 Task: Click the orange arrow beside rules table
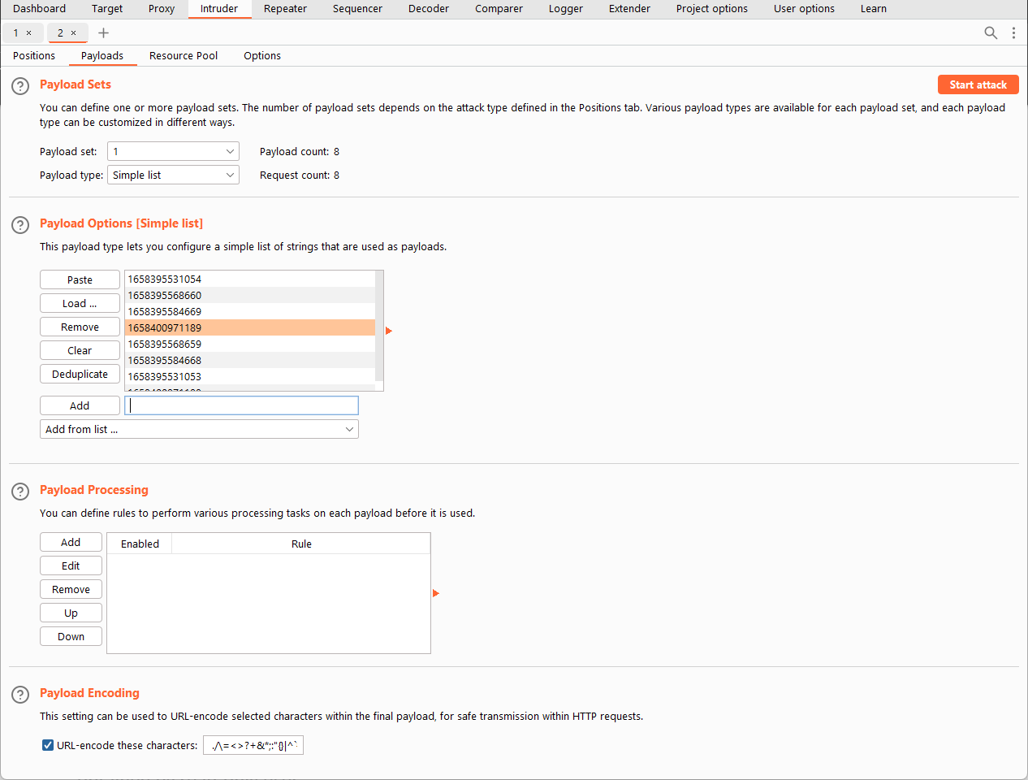pyautogui.click(x=436, y=593)
